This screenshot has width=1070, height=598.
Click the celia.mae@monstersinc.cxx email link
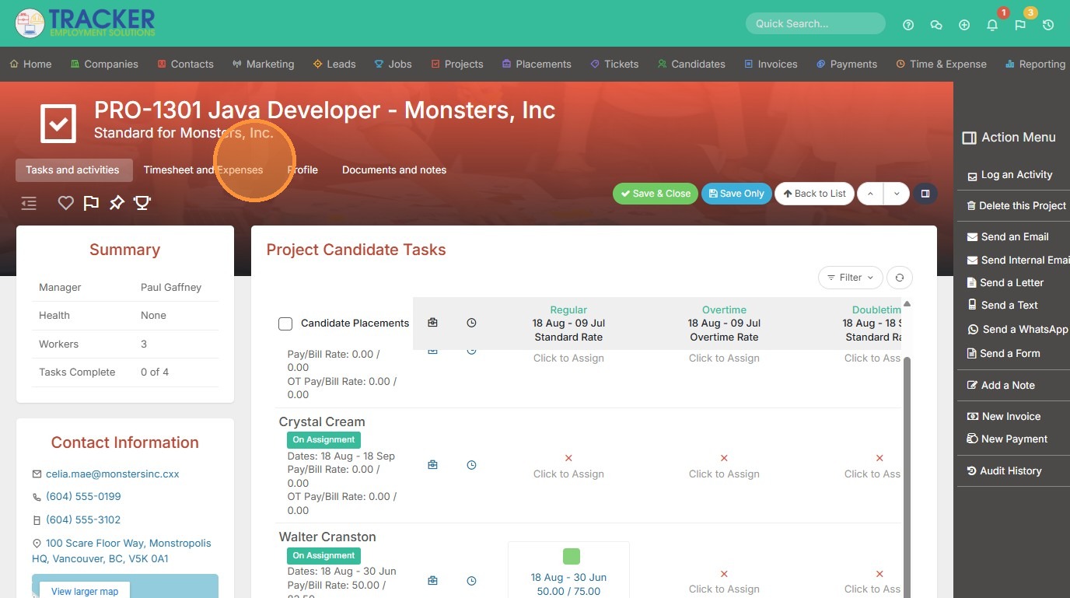[113, 474]
